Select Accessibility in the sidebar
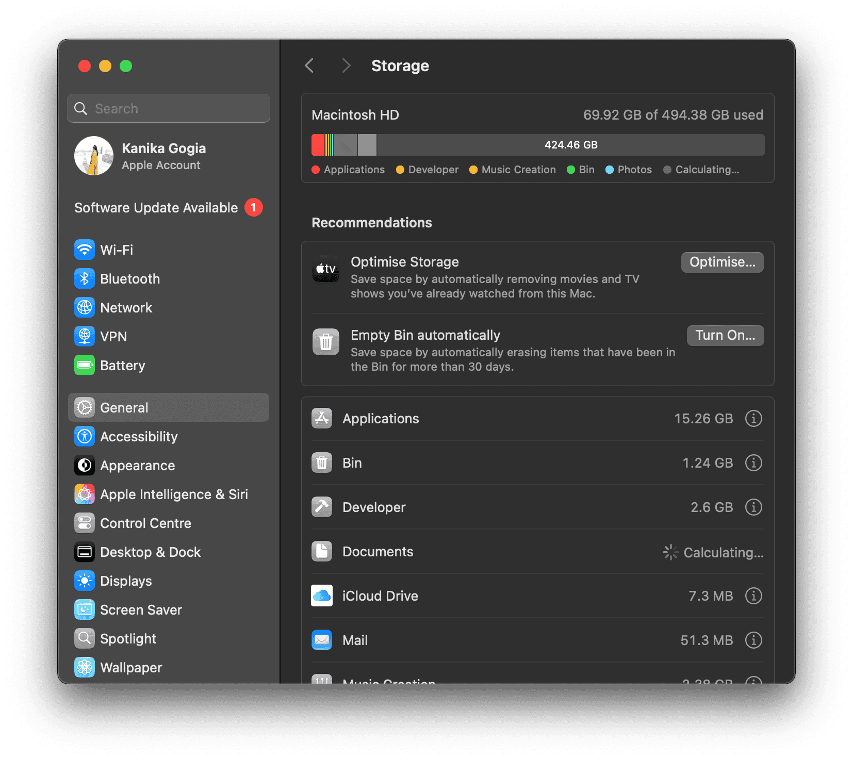The height and width of the screenshot is (760, 853). pyautogui.click(x=139, y=437)
